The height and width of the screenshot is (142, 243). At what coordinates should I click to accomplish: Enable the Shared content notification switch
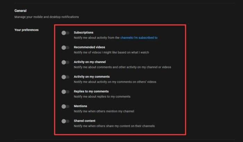click(65, 121)
